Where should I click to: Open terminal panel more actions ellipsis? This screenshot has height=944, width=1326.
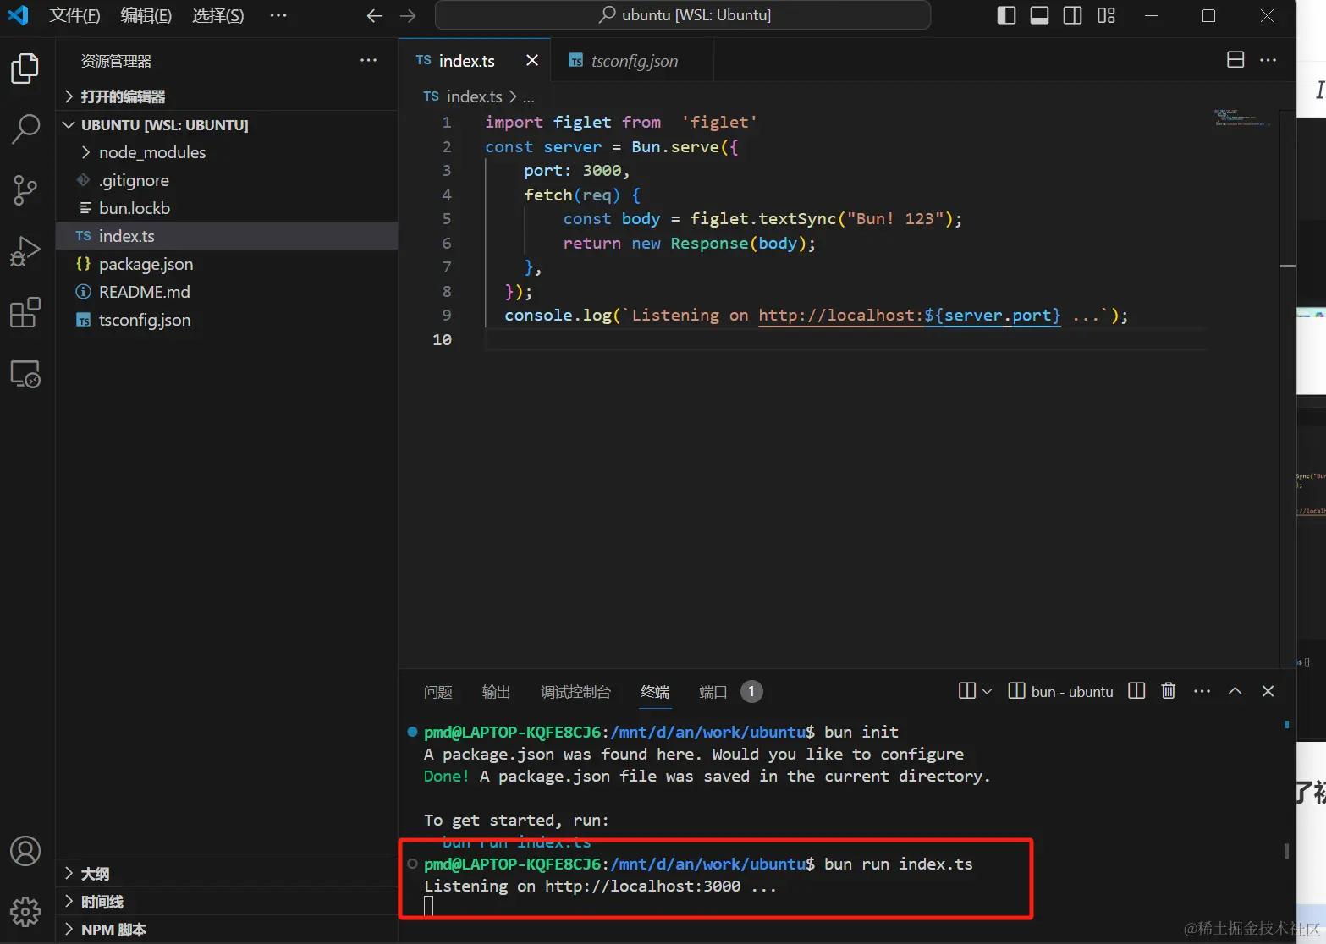[x=1202, y=691]
